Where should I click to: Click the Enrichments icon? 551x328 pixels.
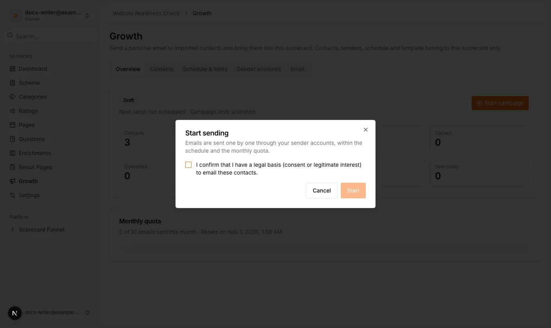tap(12, 153)
